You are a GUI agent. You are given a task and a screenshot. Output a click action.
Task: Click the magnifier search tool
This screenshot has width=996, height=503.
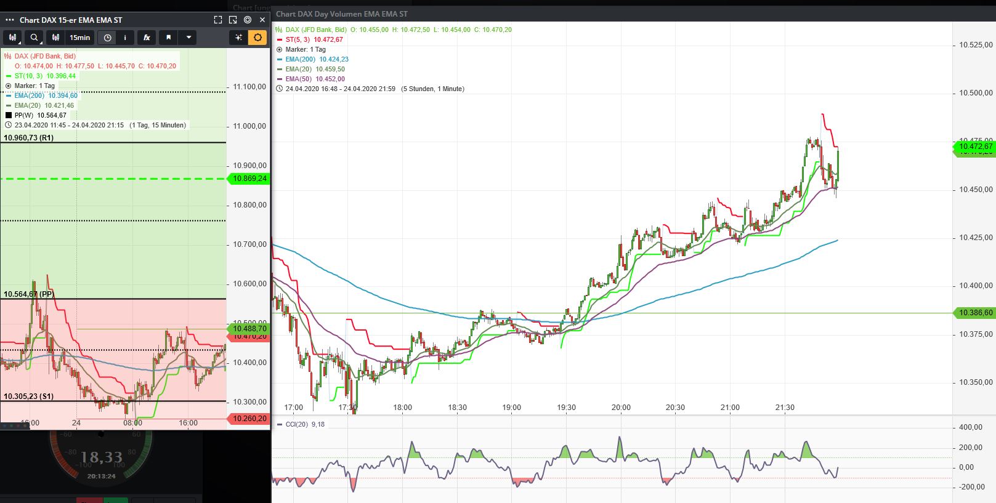[x=34, y=38]
